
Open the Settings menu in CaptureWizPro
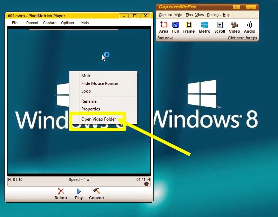(213, 15)
